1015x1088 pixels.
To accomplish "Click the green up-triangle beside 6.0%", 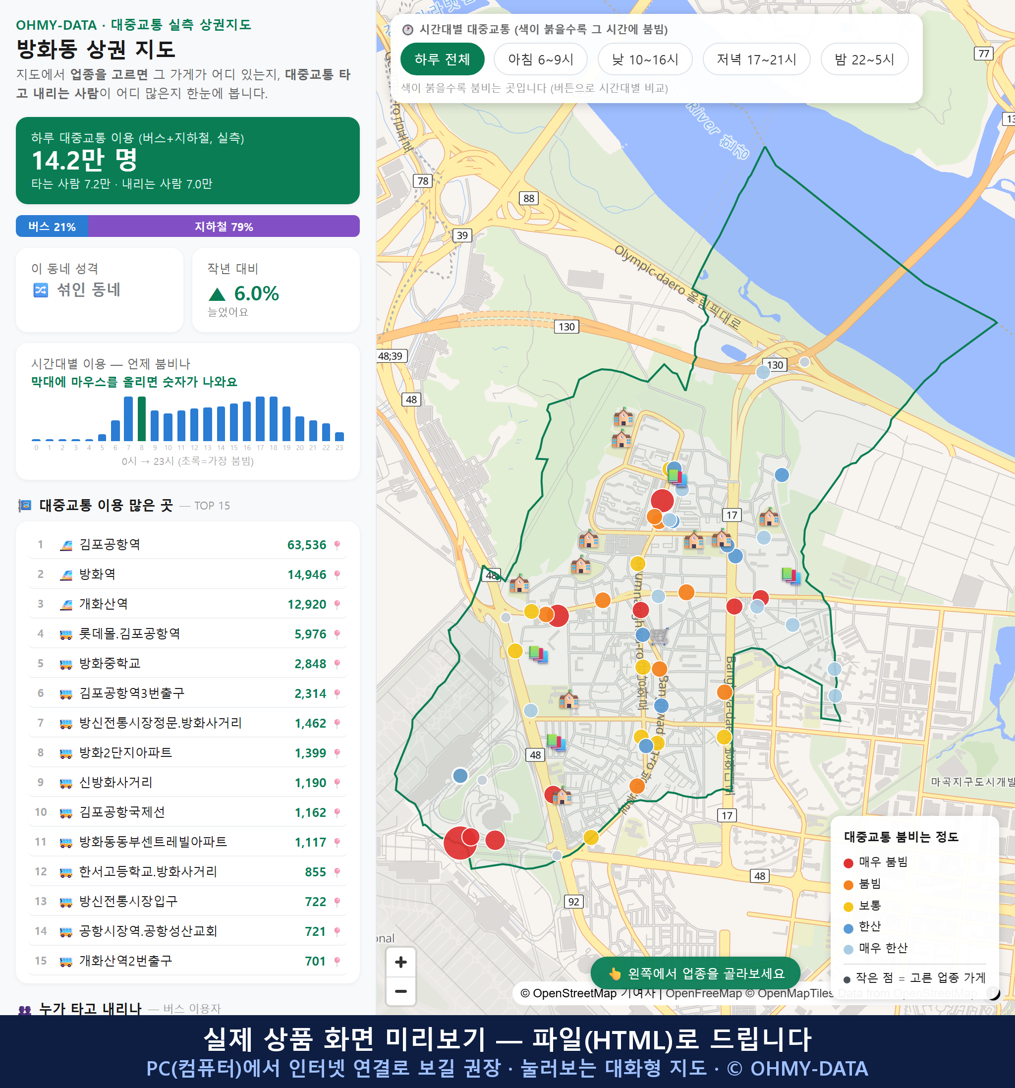I will [x=217, y=294].
